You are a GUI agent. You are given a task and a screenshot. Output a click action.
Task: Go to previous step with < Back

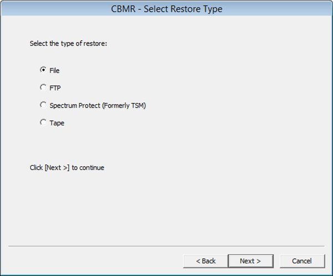[205, 261]
